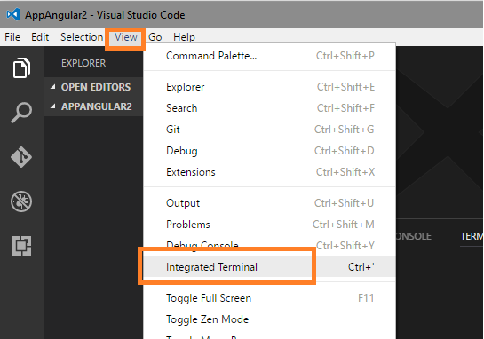Open the Git source control icon
This screenshot has width=484, height=339.
[x=21, y=157]
